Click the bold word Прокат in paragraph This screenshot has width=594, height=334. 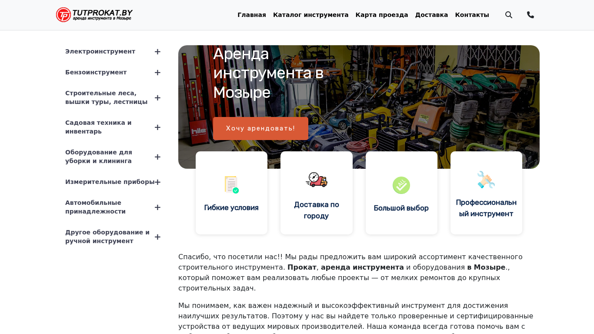(x=302, y=267)
